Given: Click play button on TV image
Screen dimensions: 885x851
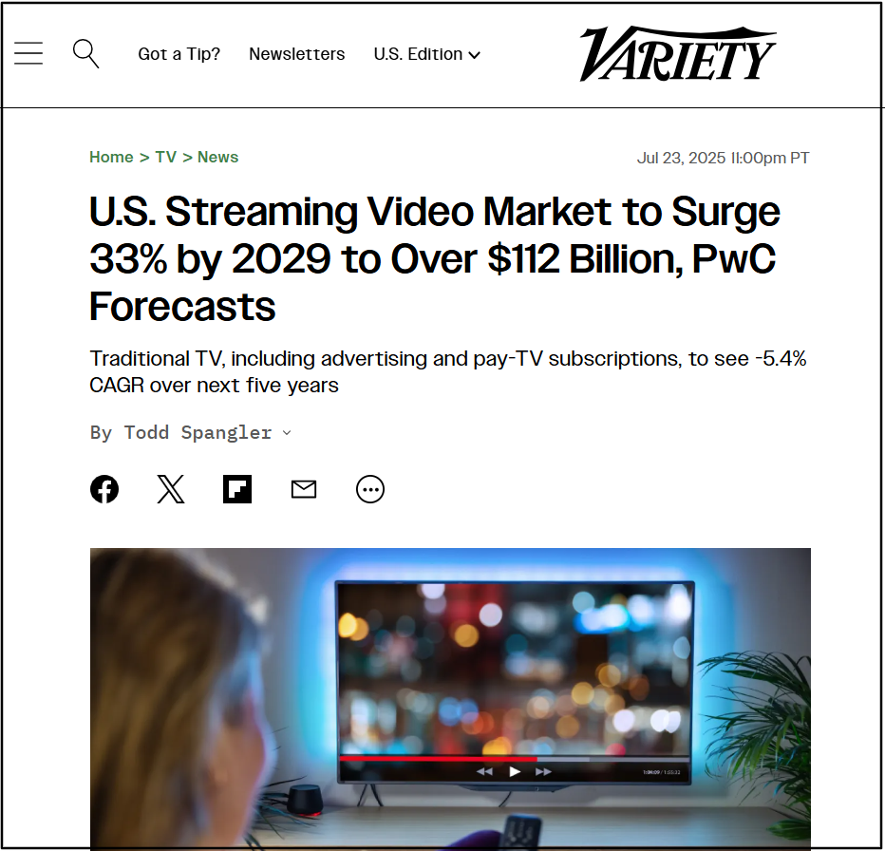Looking at the screenshot, I should (x=514, y=771).
